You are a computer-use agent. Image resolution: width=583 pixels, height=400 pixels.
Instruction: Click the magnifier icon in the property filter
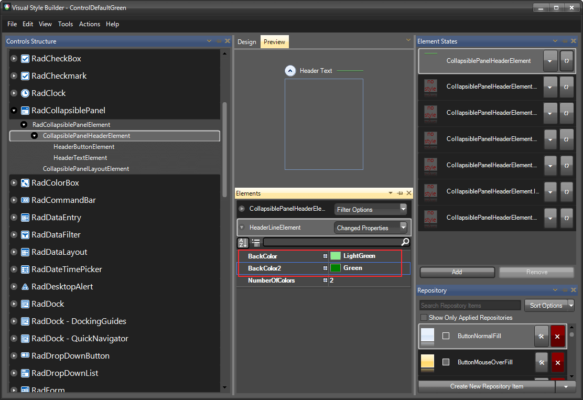(x=404, y=242)
